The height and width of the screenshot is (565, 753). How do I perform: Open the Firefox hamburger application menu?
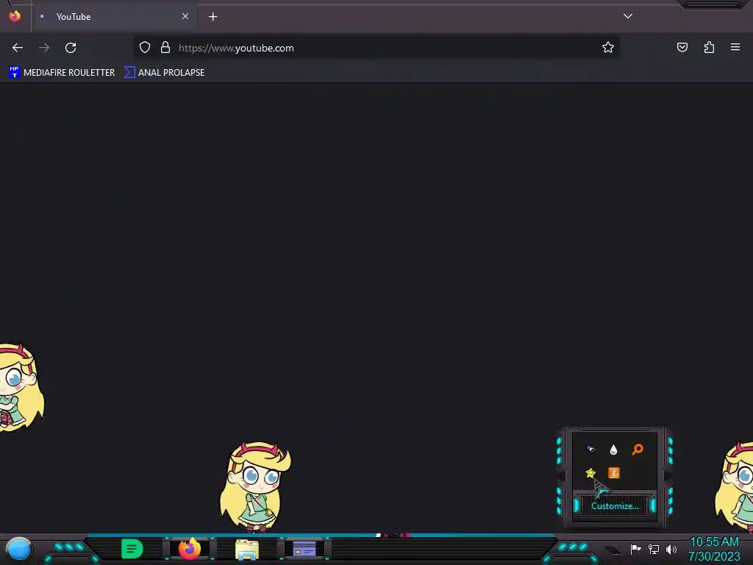pyautogui.click(x=735, y=47)
